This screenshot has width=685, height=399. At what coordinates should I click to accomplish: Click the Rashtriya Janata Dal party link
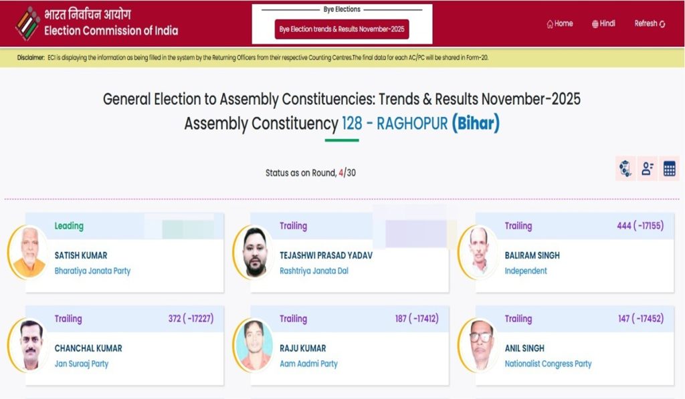[x=314, y=271]
